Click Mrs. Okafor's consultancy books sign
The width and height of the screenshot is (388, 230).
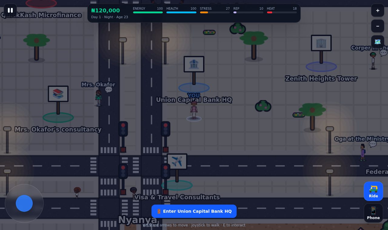coord(58,94)
